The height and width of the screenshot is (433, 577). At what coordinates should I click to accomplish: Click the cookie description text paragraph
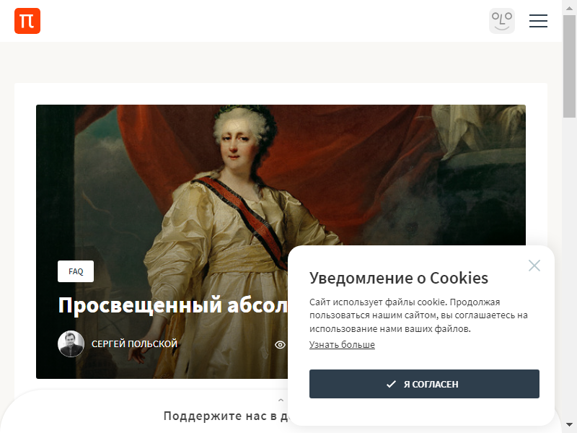418,315
